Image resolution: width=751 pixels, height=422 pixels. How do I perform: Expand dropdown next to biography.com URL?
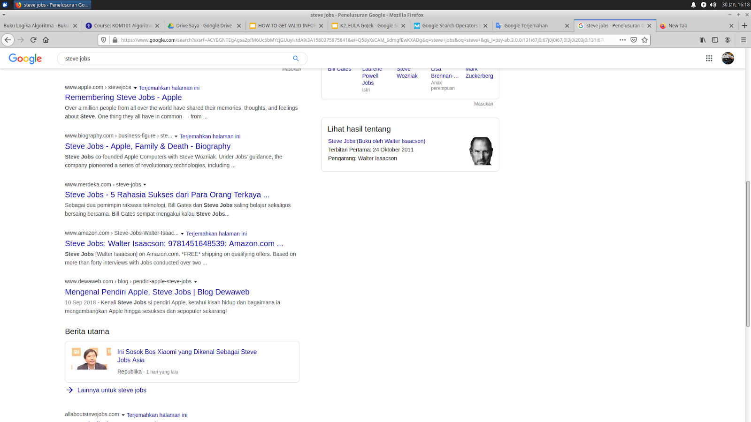pos(176,136)
